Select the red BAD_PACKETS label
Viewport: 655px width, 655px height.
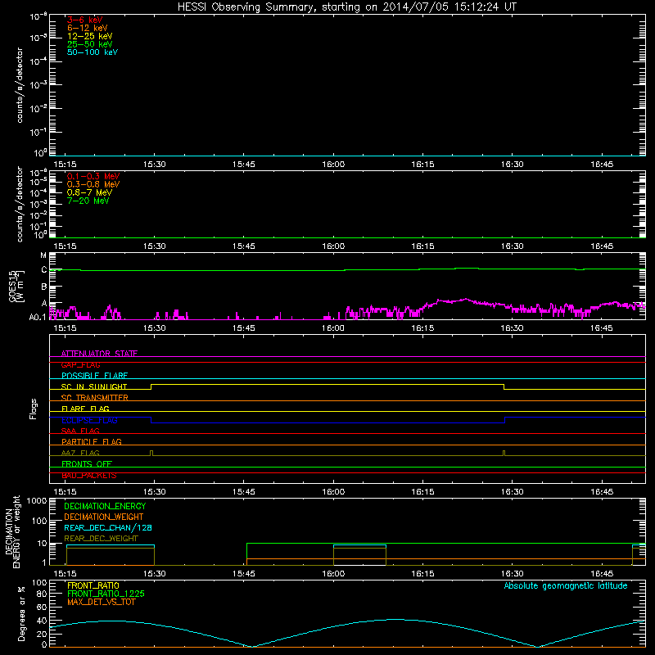pyautogui.click(x=89, y=476)
